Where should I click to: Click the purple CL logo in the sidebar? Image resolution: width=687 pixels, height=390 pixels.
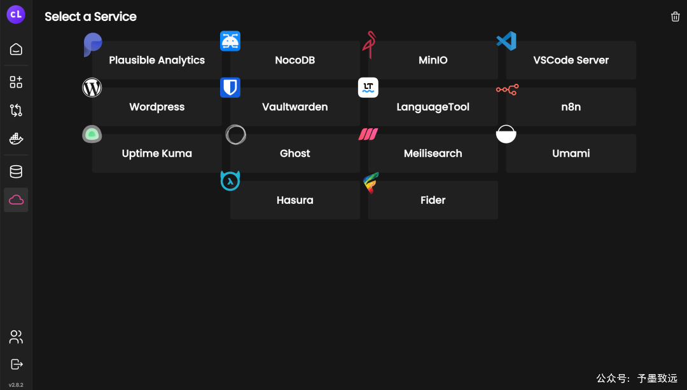coord(16,15)
